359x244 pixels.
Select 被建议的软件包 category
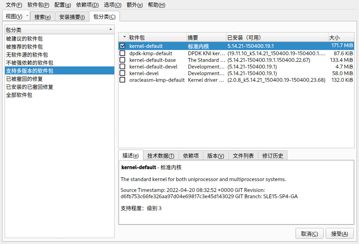click(x=24, y=39)
